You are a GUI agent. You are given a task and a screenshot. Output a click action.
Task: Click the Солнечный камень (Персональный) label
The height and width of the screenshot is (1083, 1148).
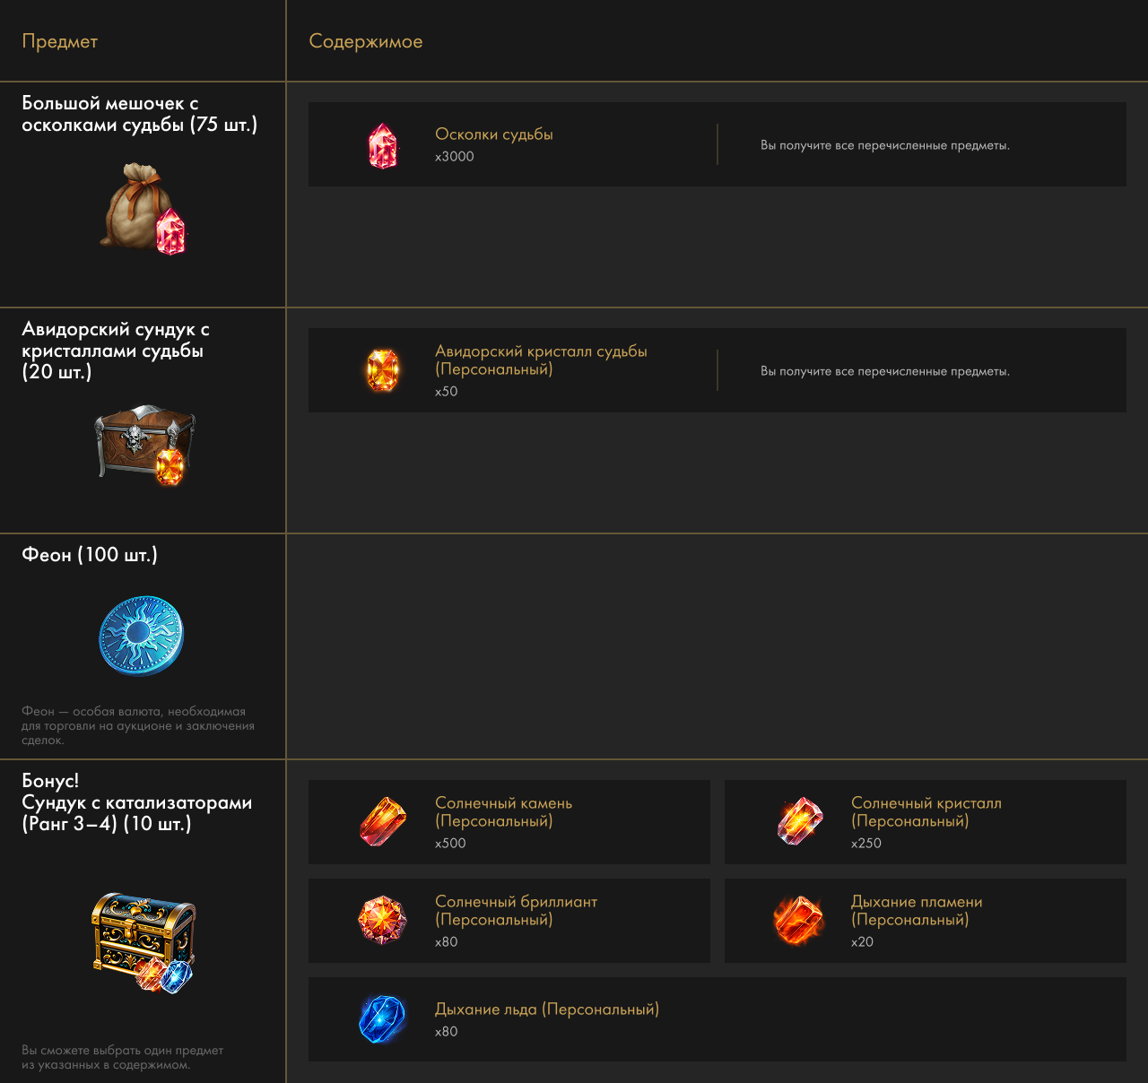[503, 812]
